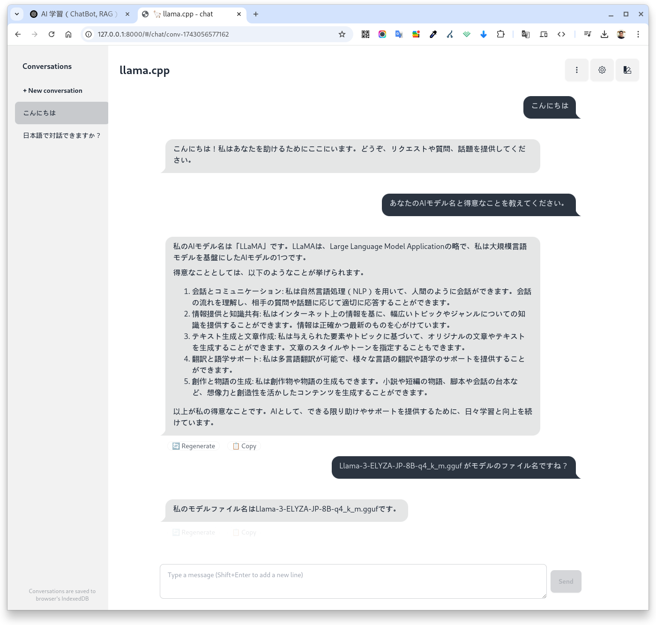This screenshot has width=656, height=625.
Task: Click the saved to IndexedDB footer note
Action: click(62, 595)
